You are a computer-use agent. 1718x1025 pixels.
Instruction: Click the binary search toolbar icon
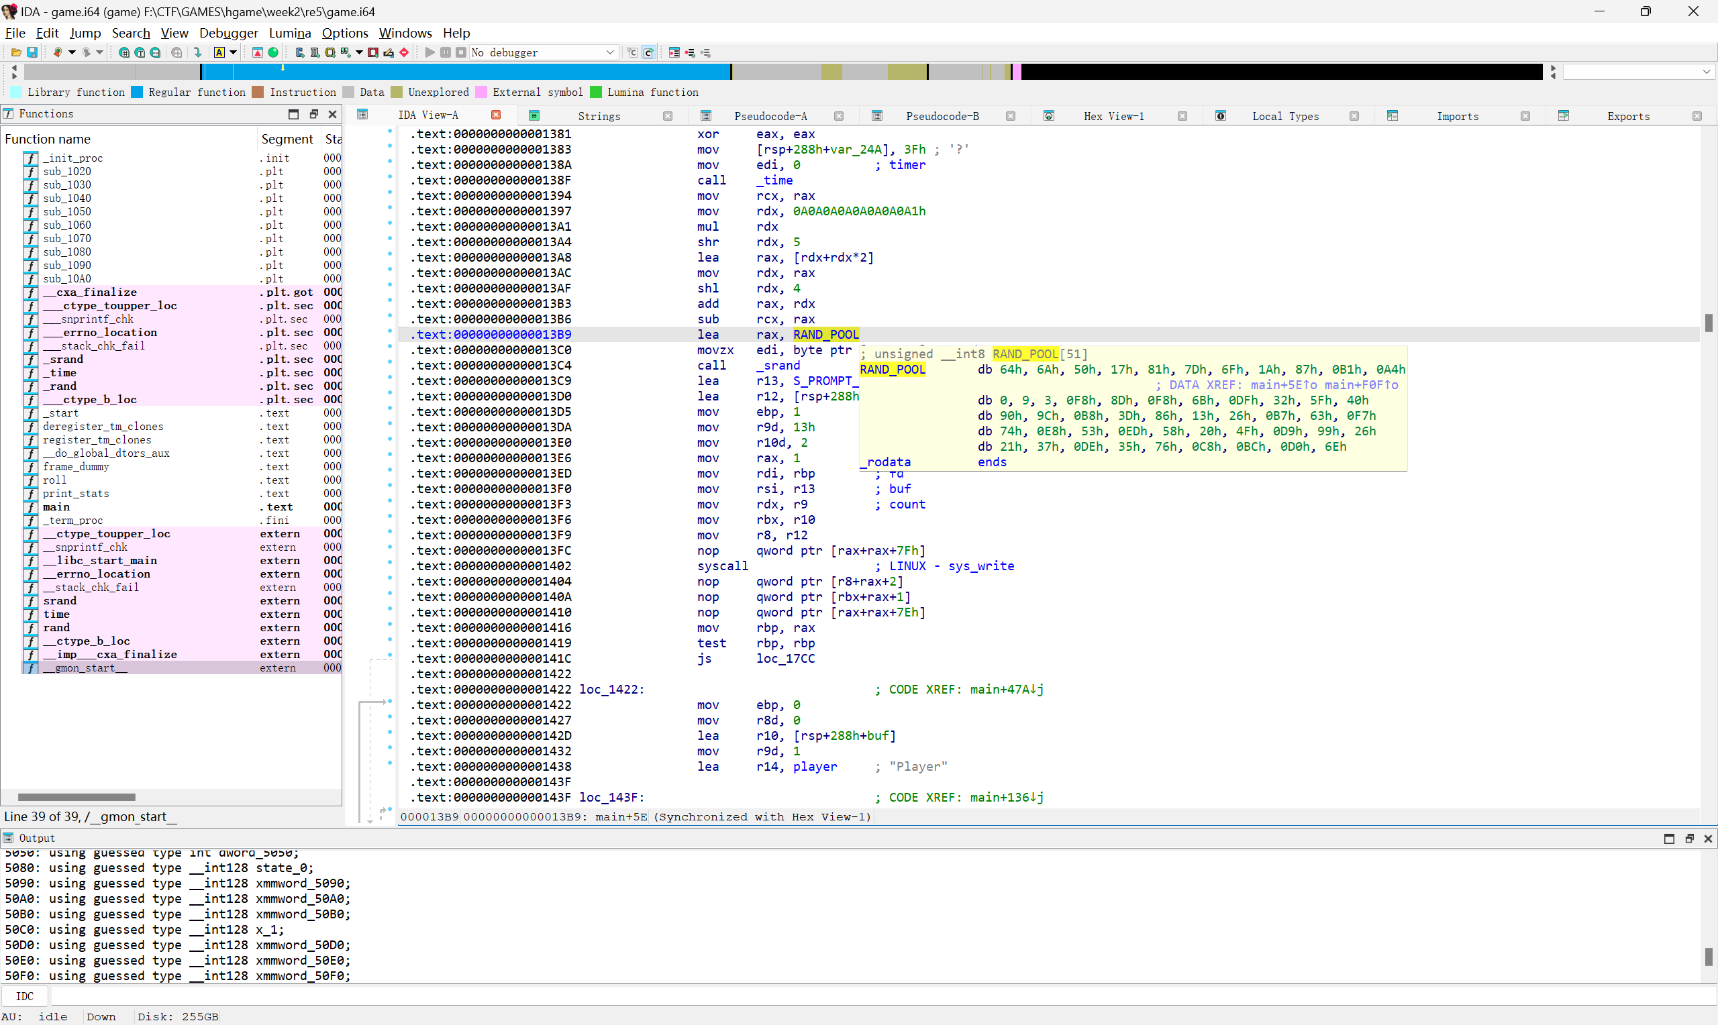[x=156, y=52]
